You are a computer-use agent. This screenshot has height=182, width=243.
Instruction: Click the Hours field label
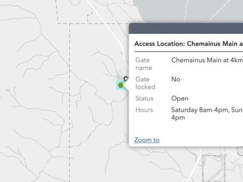(x=144, y=110)
